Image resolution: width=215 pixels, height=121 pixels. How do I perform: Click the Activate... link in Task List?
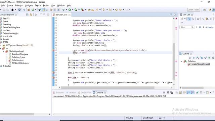[x=210, y=27]
